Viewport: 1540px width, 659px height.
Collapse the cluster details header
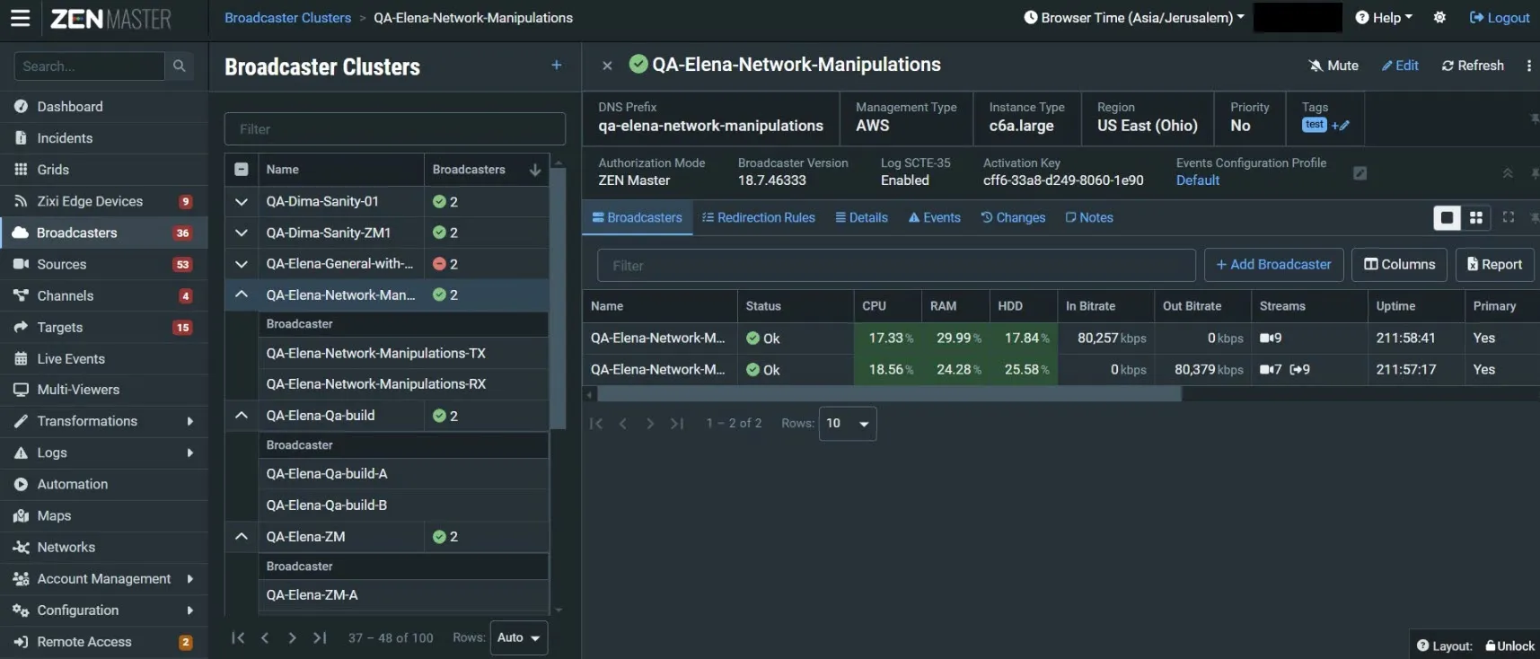[x=1508, y=173]
